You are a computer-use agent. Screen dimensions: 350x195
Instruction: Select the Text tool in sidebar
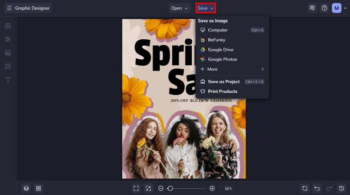8,80
